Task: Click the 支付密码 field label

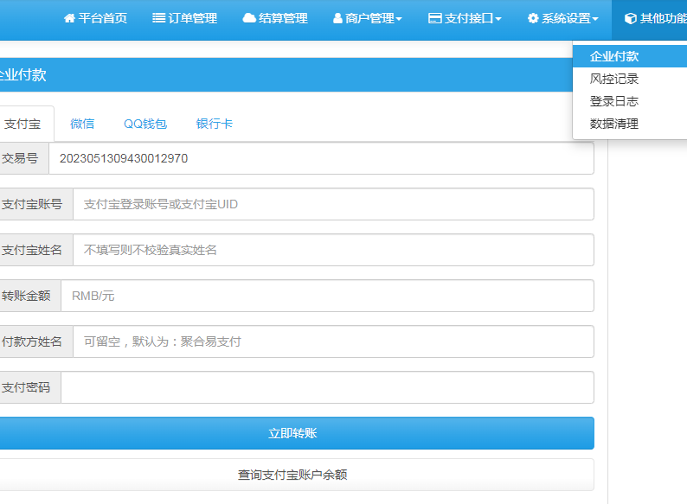Action: click(25, 387)
